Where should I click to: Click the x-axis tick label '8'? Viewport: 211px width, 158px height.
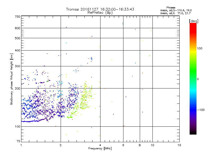tap(140, 145)
